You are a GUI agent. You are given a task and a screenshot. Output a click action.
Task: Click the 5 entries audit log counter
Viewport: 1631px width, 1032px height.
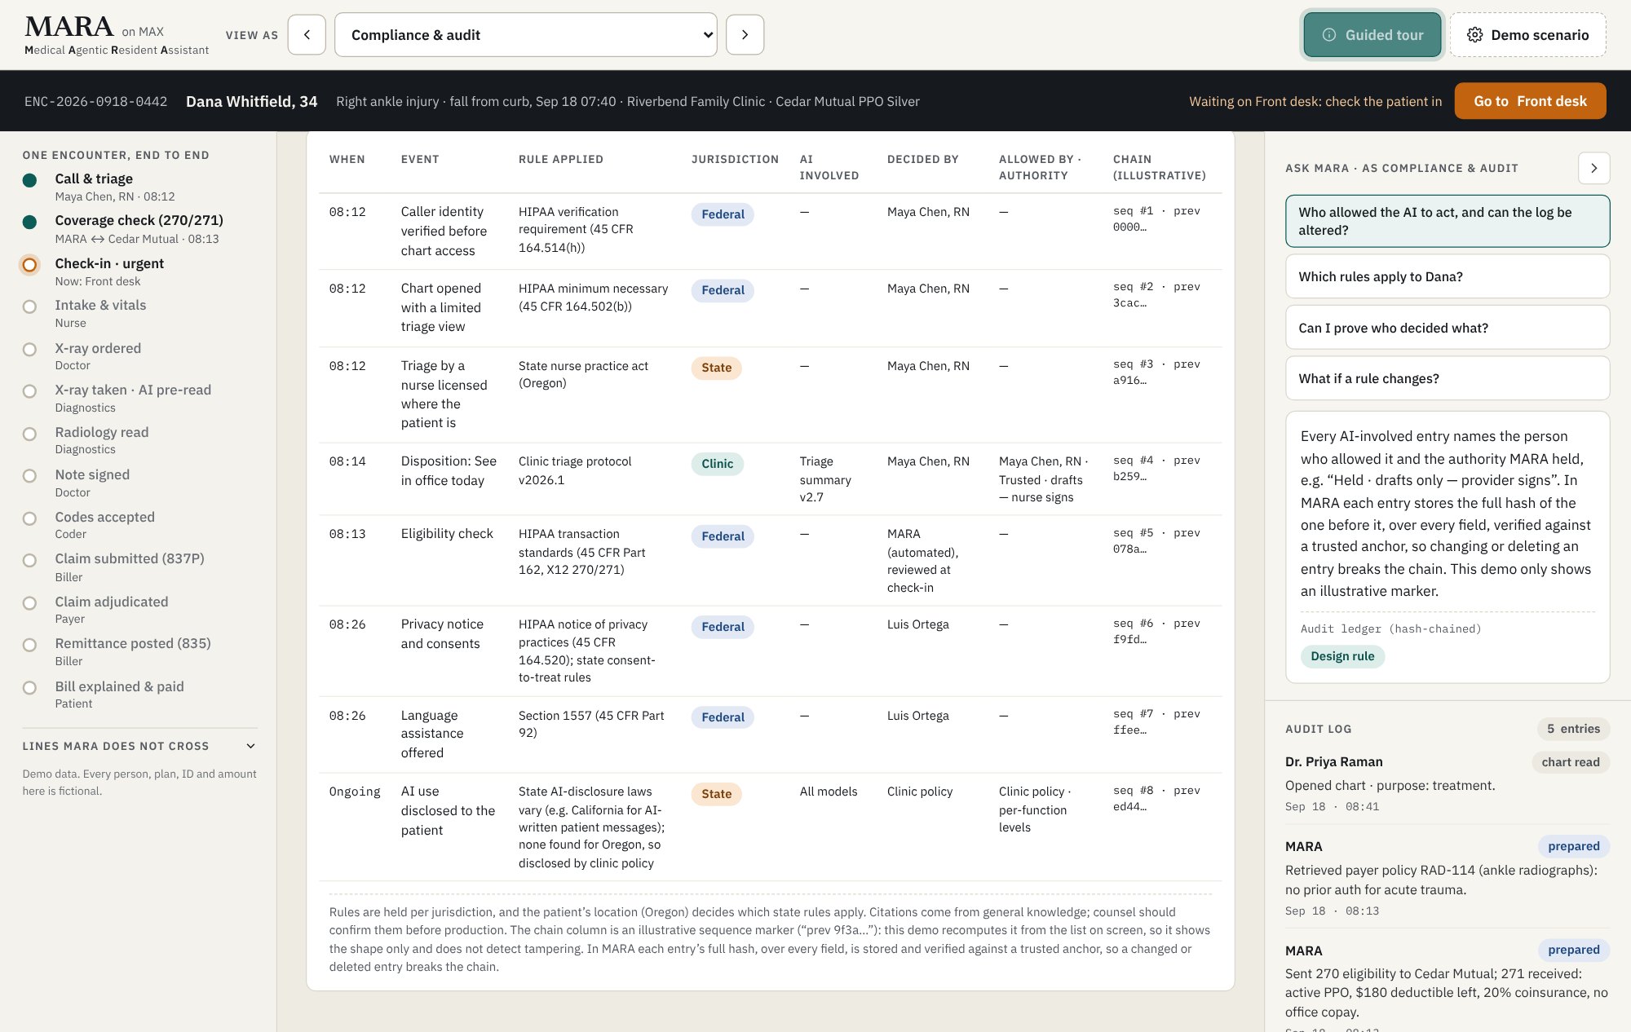click(1573, 729)
